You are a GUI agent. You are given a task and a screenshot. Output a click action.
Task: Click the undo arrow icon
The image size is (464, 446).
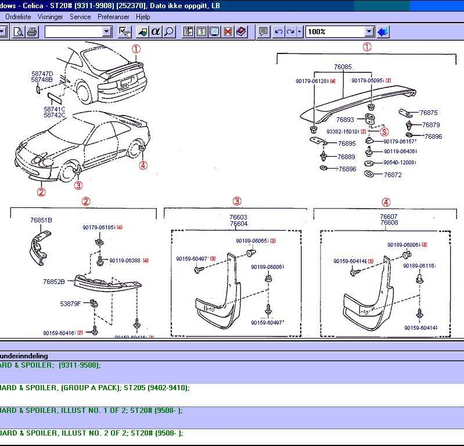pos(279,32)
